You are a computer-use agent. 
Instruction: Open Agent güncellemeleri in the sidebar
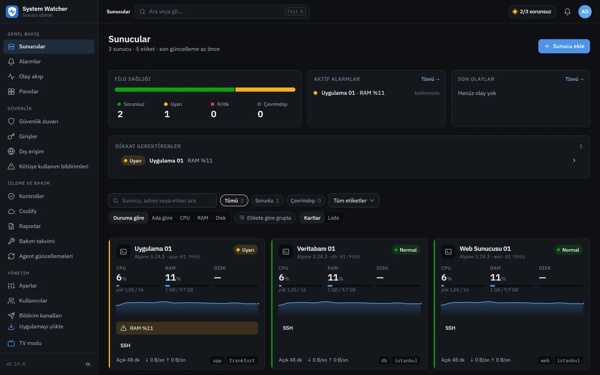49,256
